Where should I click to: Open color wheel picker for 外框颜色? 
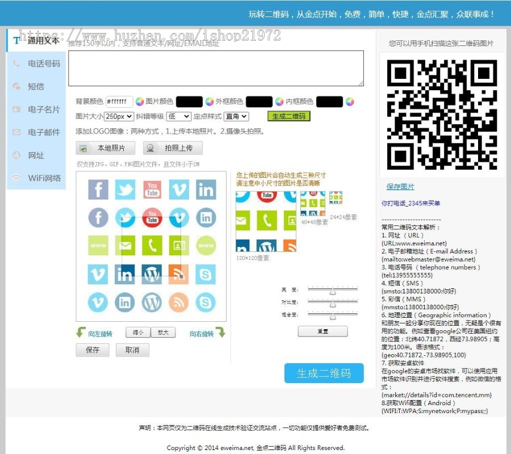[x=279, y=102]
